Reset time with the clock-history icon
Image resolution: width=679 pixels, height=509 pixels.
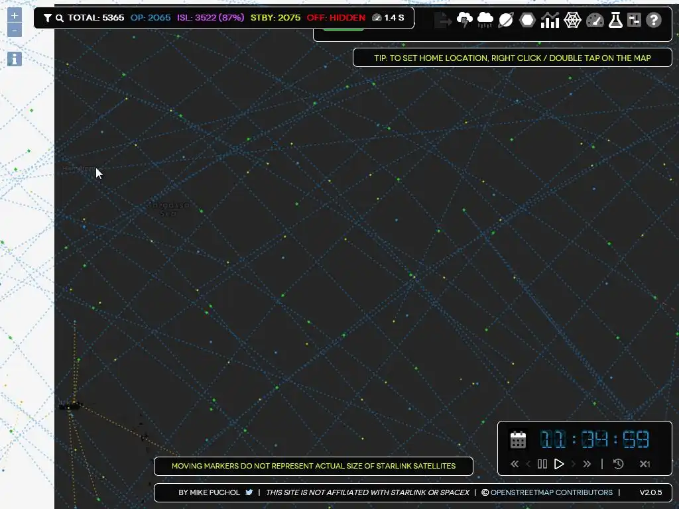click(619, 464)
